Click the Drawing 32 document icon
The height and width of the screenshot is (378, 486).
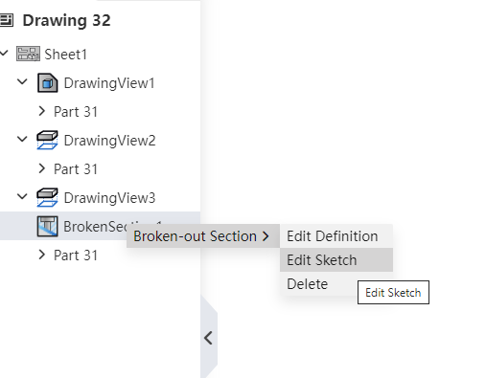[6, 20]
